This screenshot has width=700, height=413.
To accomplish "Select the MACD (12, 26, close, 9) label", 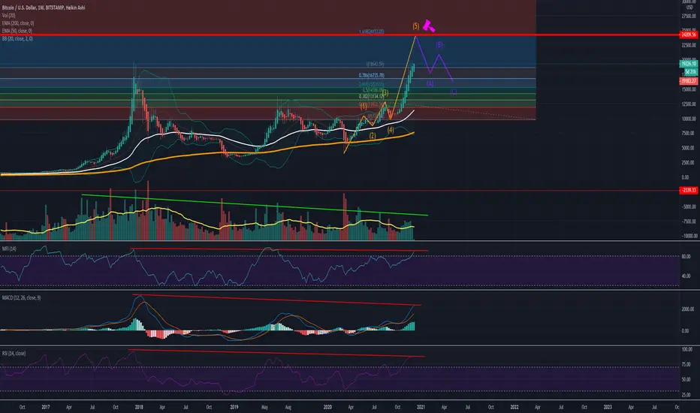I will (22, 297).
